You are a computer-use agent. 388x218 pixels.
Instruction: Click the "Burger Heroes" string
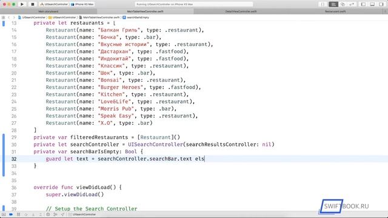[121, 87]
